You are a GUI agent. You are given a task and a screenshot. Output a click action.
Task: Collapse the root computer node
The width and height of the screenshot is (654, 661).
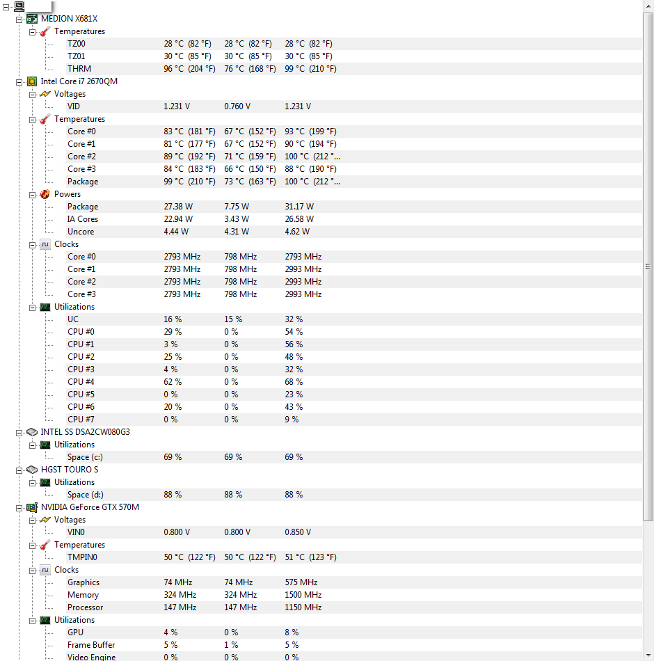coord(6,7)
